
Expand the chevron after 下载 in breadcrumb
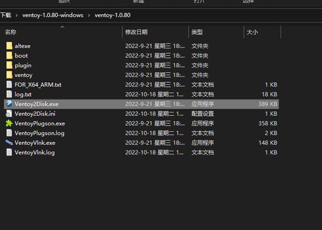17,15
